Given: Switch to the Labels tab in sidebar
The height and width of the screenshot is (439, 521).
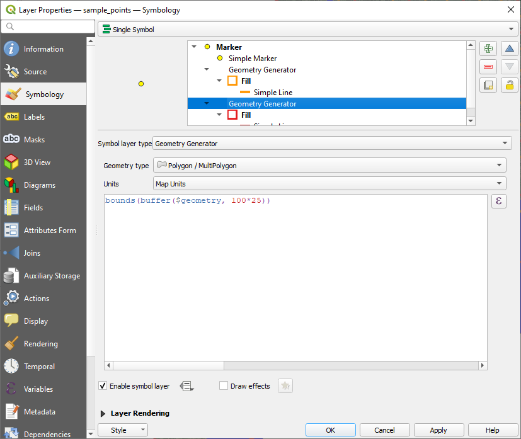Looking at the screenshot, I should pyautogui.click(x=34, y=117).
